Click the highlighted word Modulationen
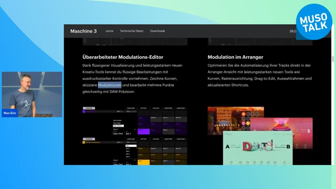The image size is (336, 189). (110, 85)
